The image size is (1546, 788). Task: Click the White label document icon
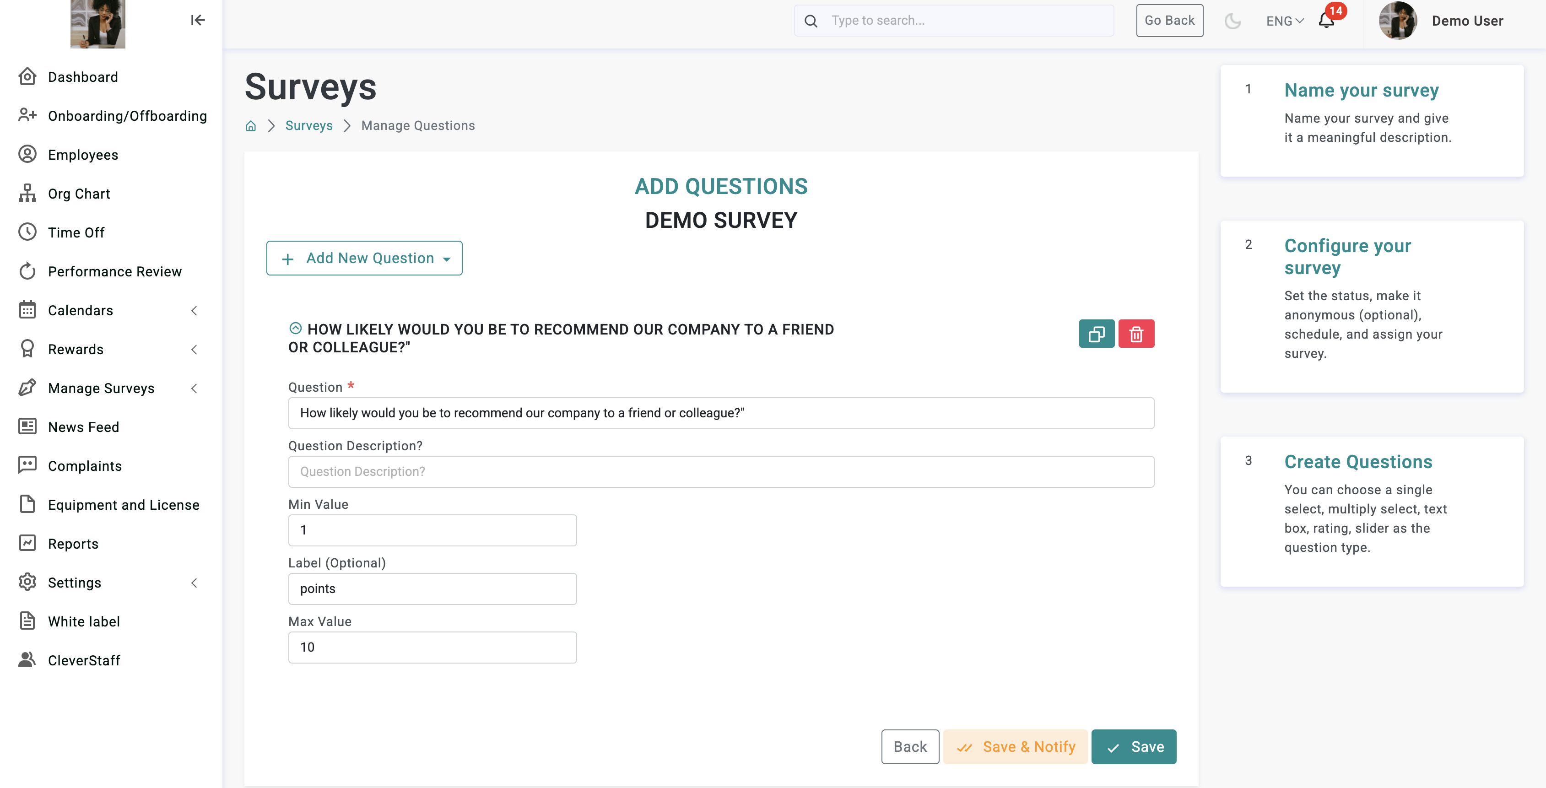pyautogui.click(x=27, y=621)
